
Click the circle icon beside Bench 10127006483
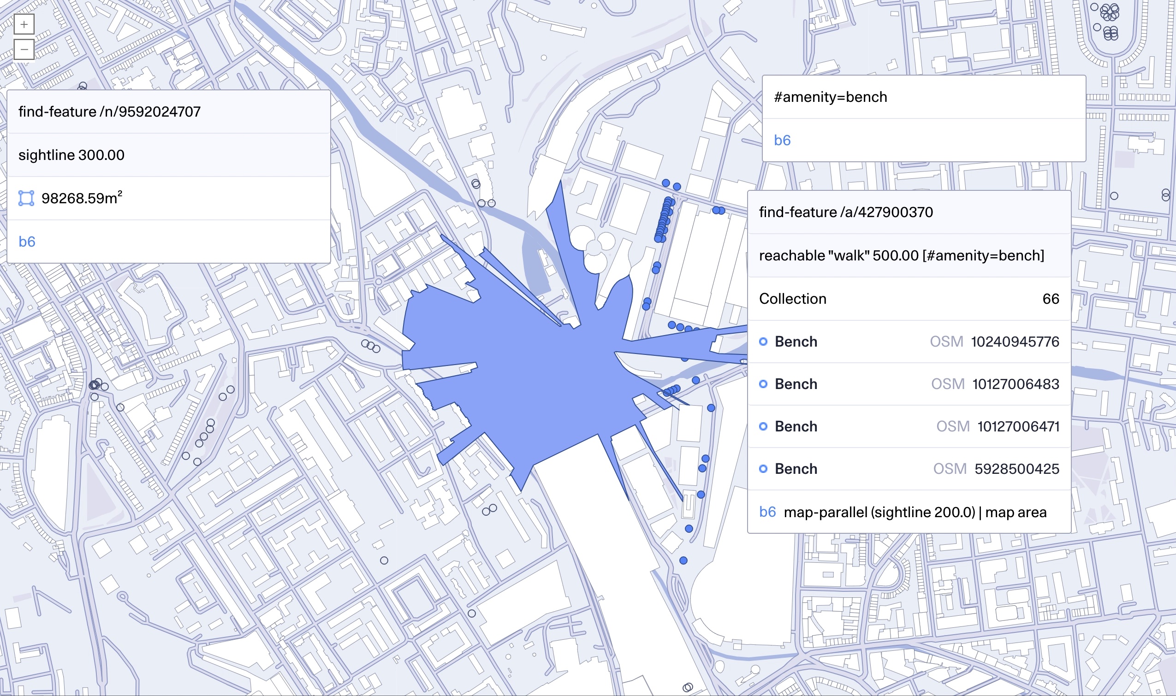click(763, 384)
